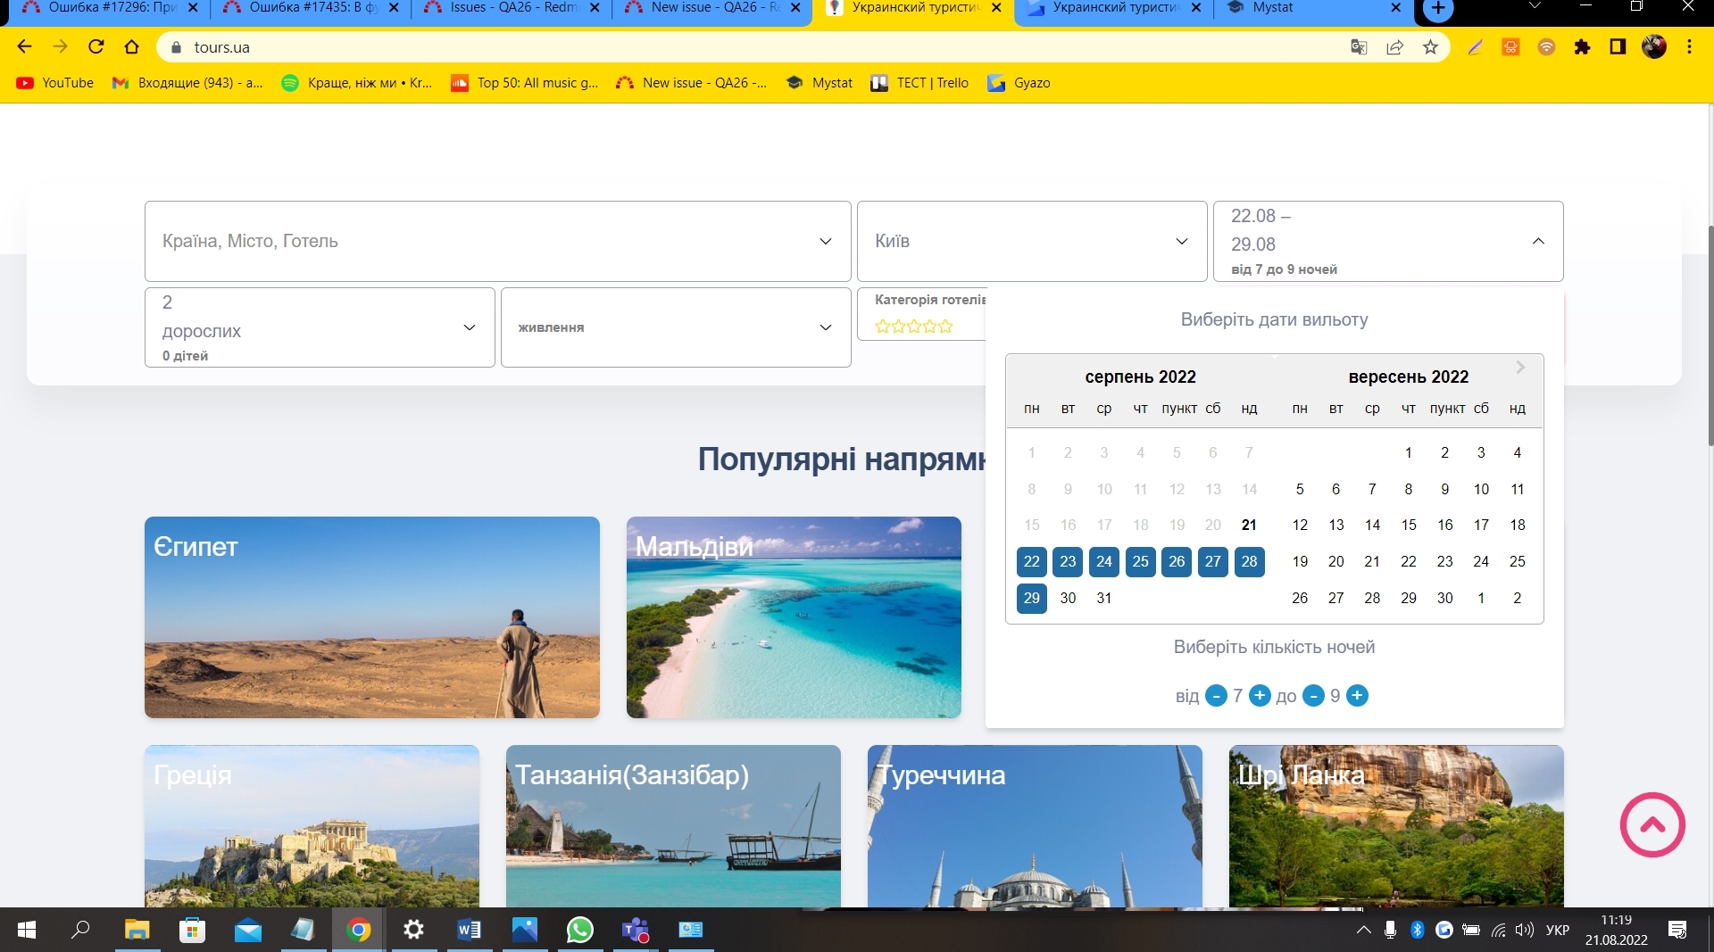Open the Шрі Ланка destination card
1714x952 pixels.
(x=1396, y=826)
